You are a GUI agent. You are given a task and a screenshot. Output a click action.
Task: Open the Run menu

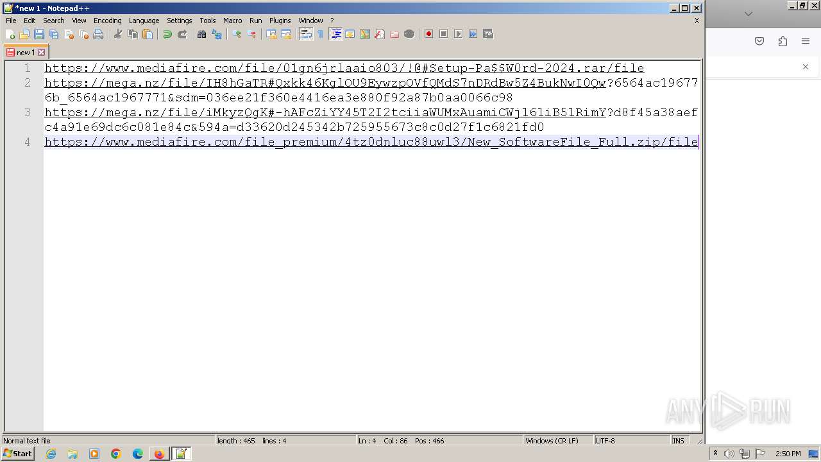255,21
